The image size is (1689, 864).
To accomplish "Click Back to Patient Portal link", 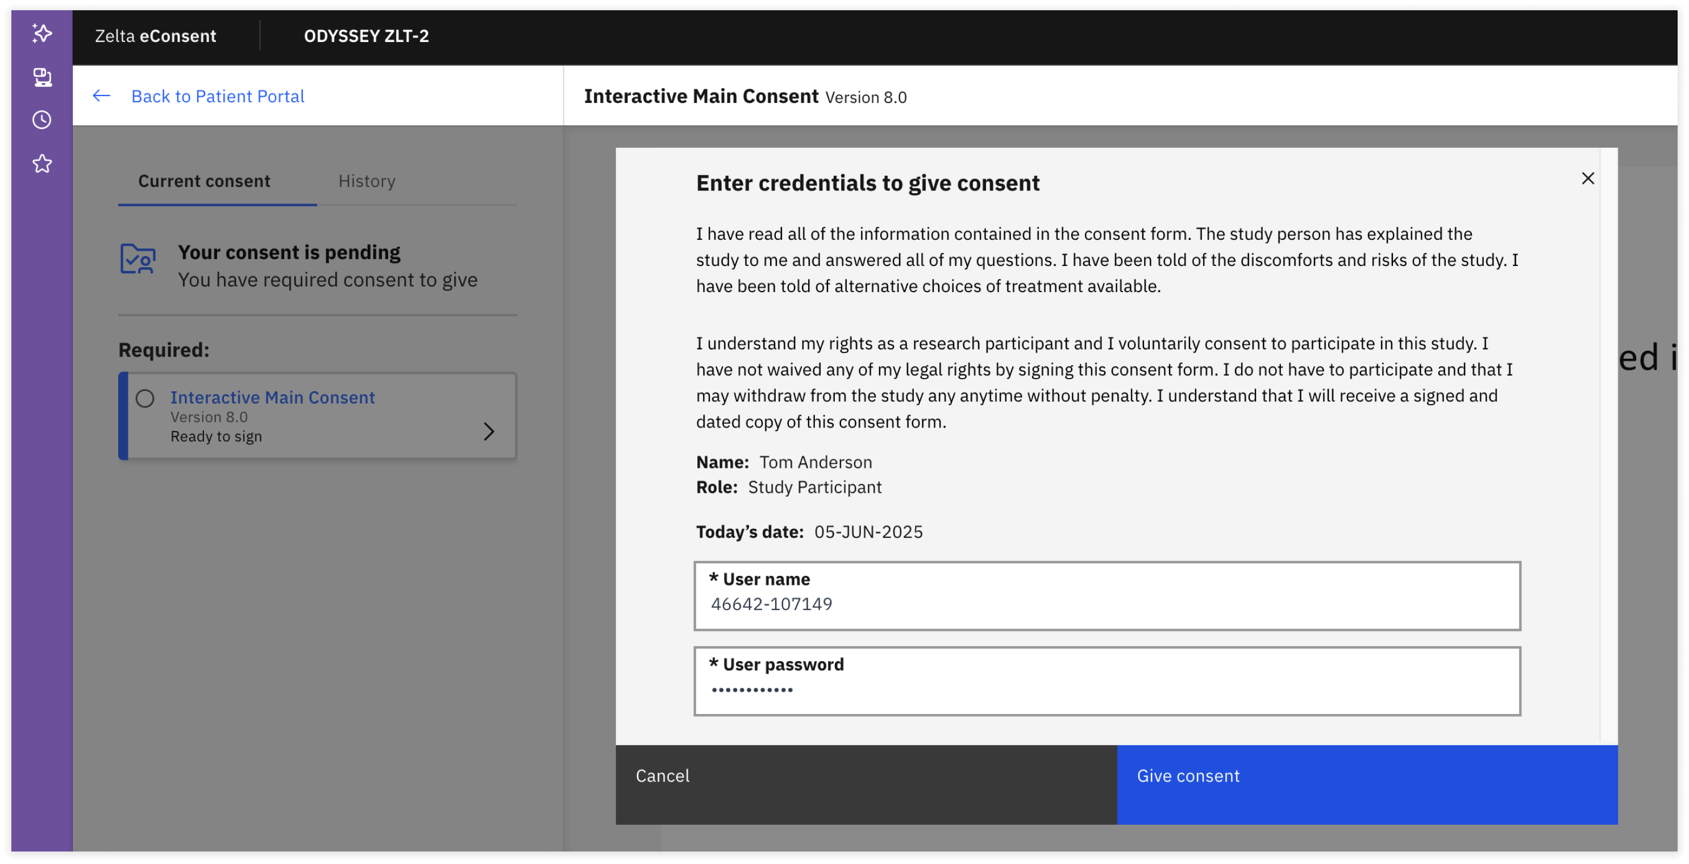I will point(218,96).
